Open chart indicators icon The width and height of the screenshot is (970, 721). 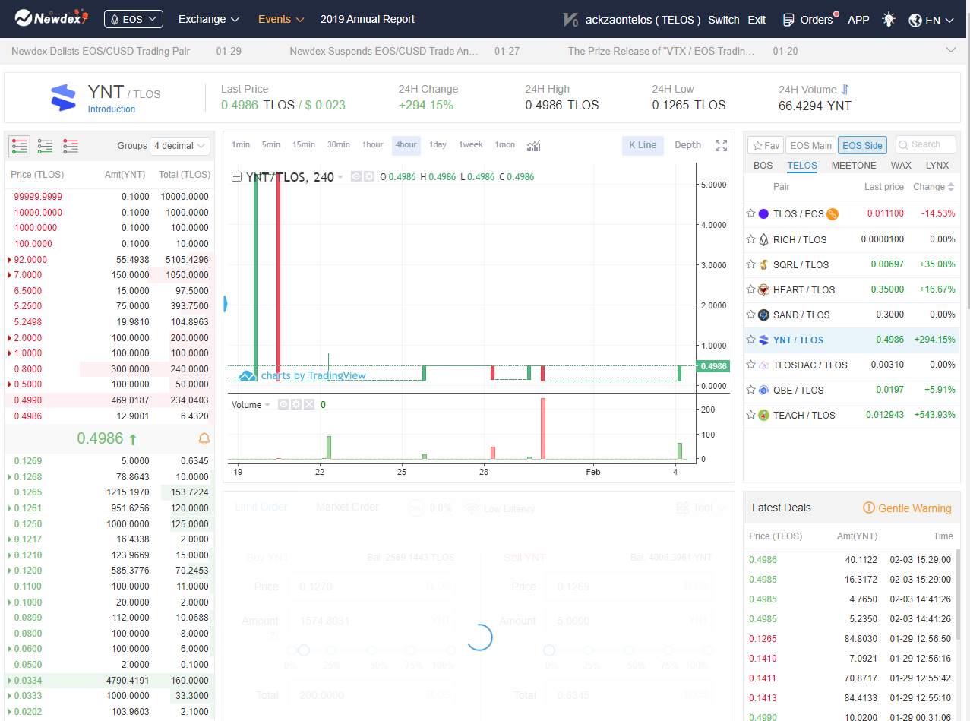[x=534, y=145]
